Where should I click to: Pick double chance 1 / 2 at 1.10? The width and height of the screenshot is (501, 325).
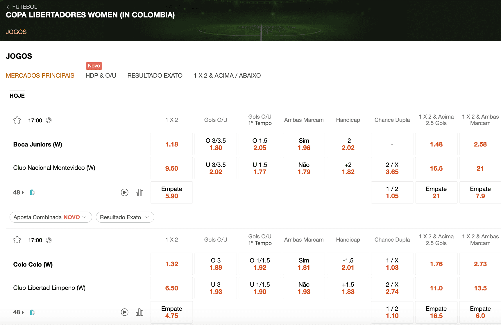click(392, 312)
